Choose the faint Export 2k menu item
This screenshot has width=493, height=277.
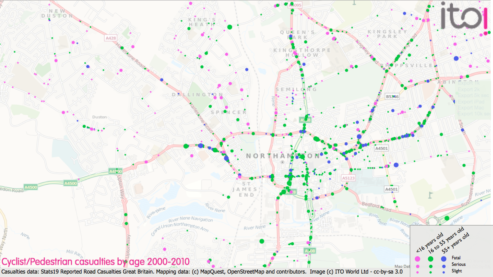(469, 89)
